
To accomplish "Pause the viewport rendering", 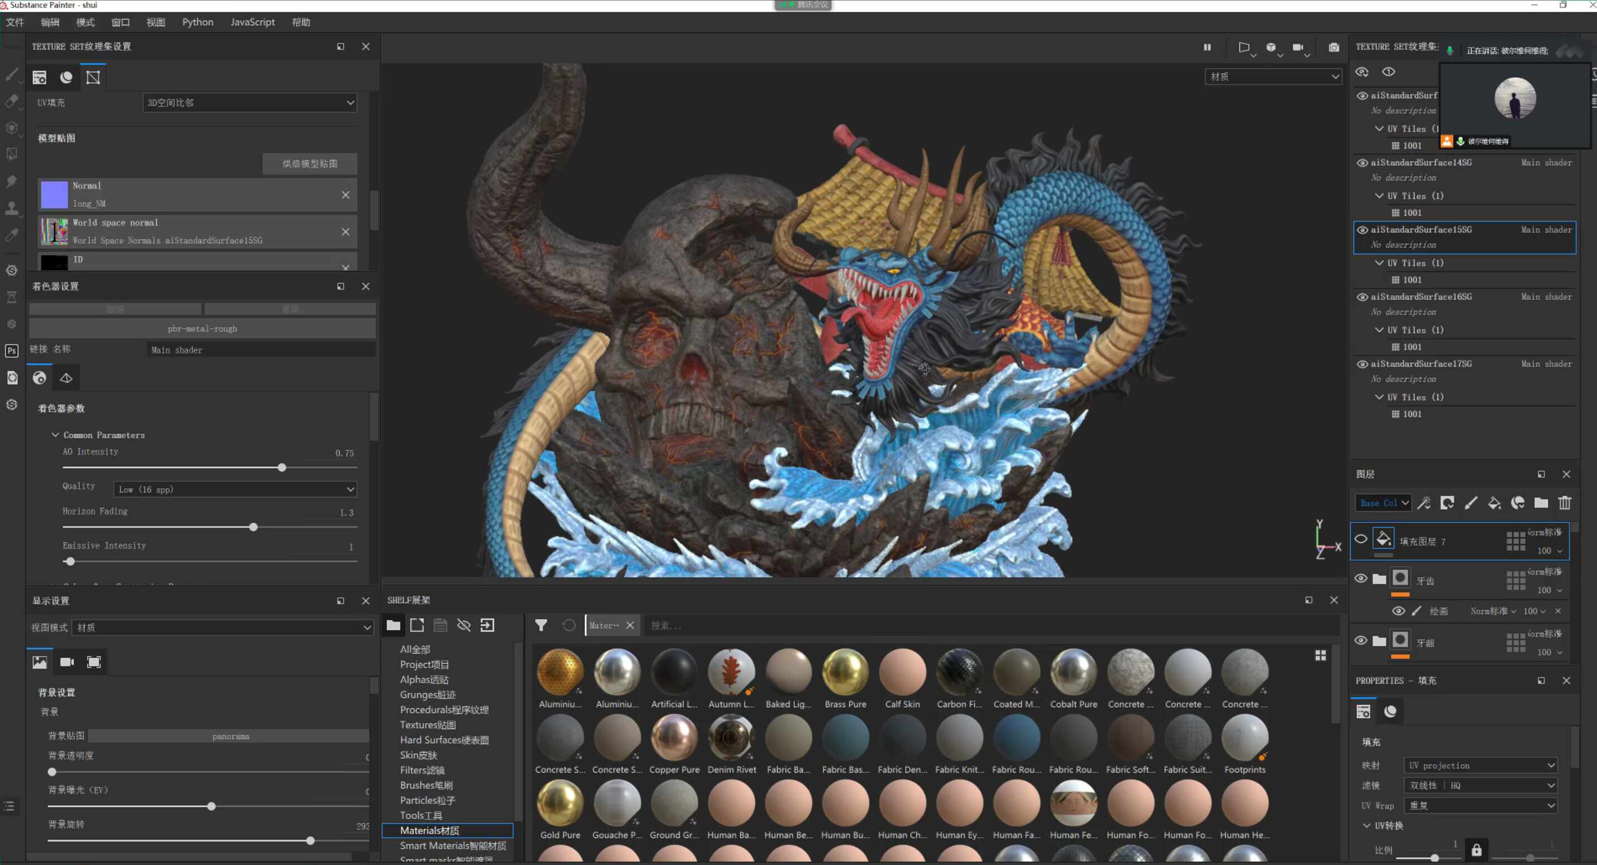I will pos(1207,47).
